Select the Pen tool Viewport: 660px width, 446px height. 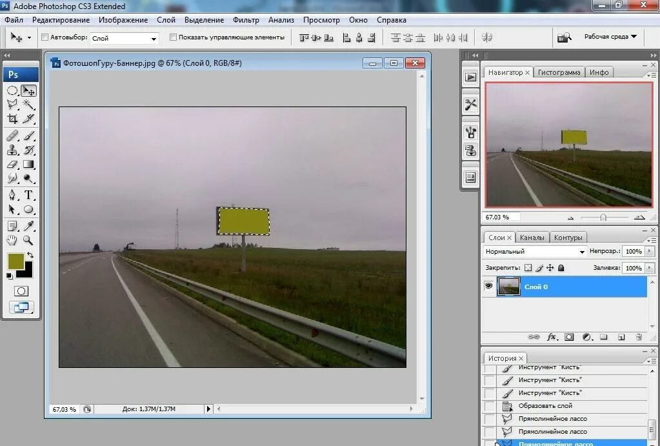click(x=12, y=195)
